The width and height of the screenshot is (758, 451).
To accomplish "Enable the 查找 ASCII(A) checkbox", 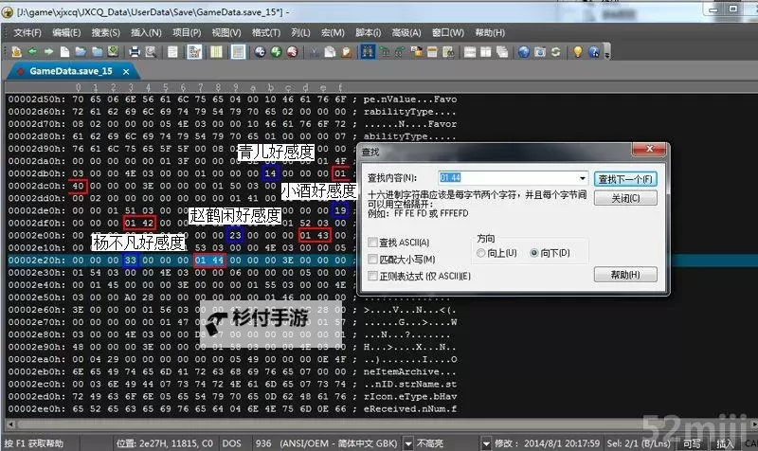I will [374, 243].
